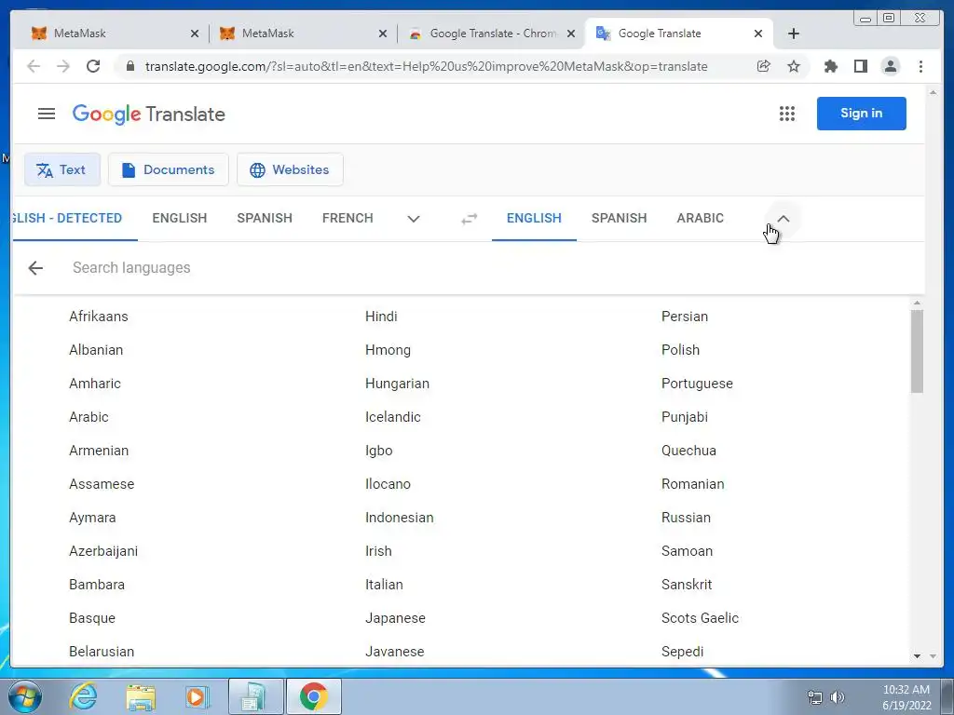Pick Afrikaans from the language list

(99, 317)
